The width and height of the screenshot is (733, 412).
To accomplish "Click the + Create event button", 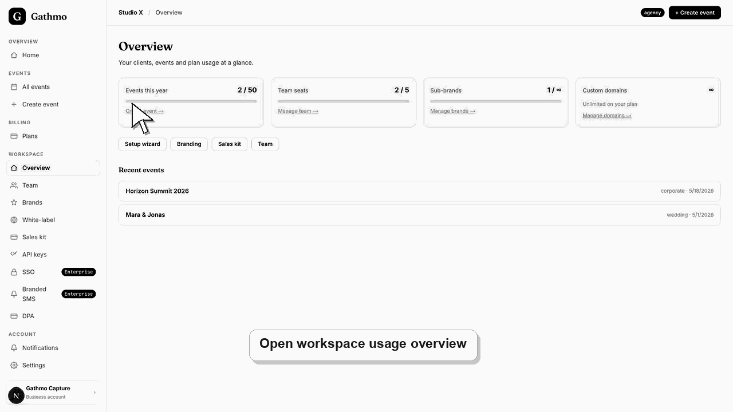I will (x=695, y=13).
